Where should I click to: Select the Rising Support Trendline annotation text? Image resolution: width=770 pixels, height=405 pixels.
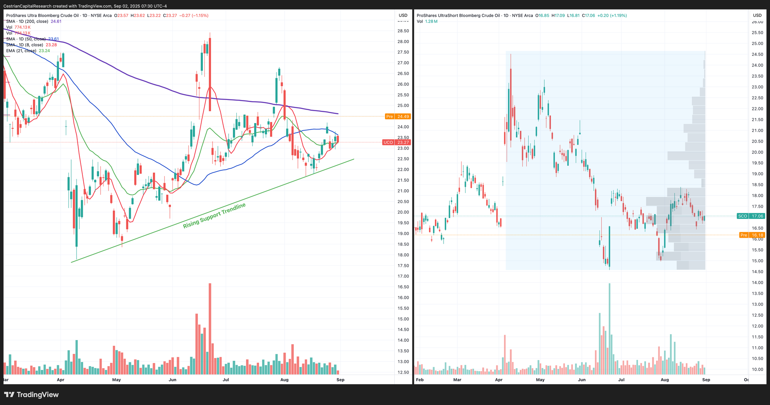pos(214,216)
